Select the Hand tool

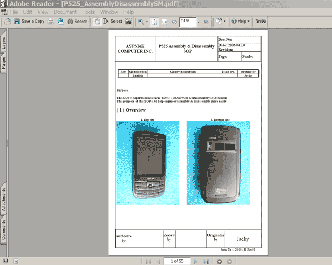pyautogui.click(x=97, y=22)
